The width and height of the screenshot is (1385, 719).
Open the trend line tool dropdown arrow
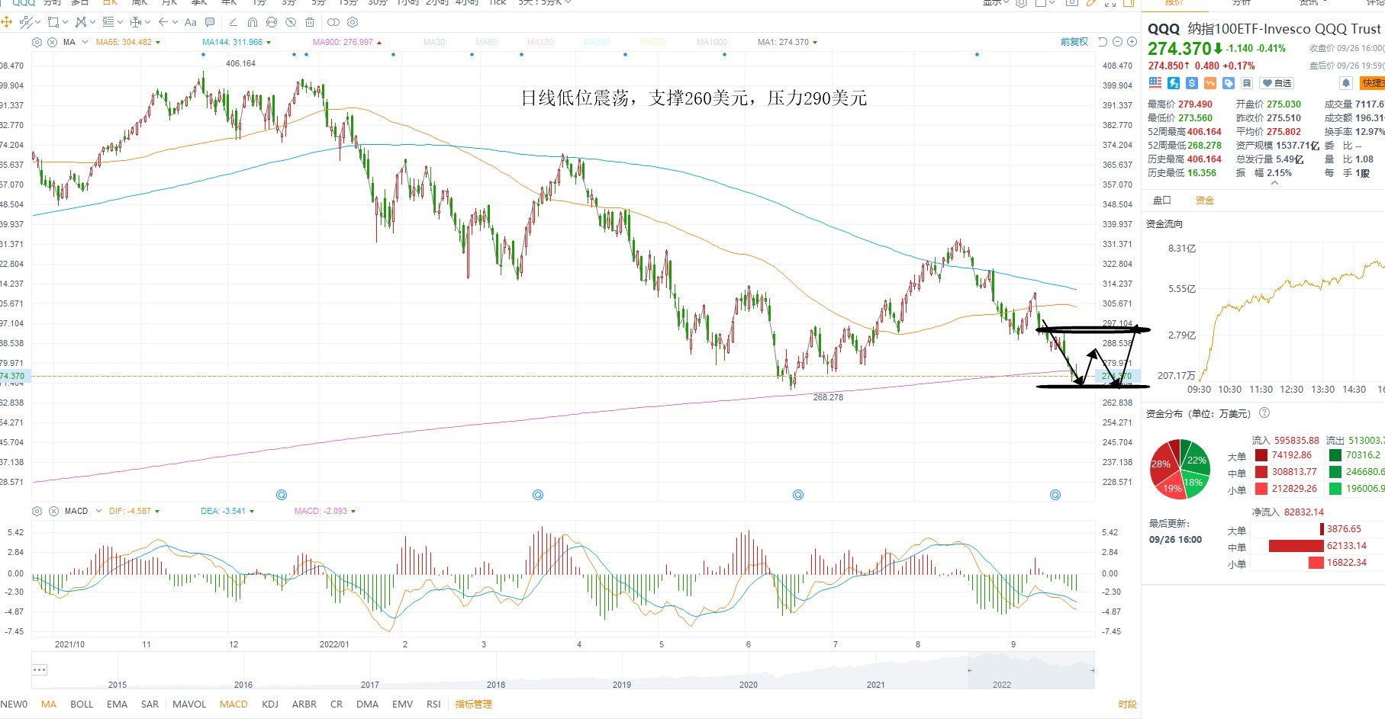pyautogui.click(x=37, y=22)
